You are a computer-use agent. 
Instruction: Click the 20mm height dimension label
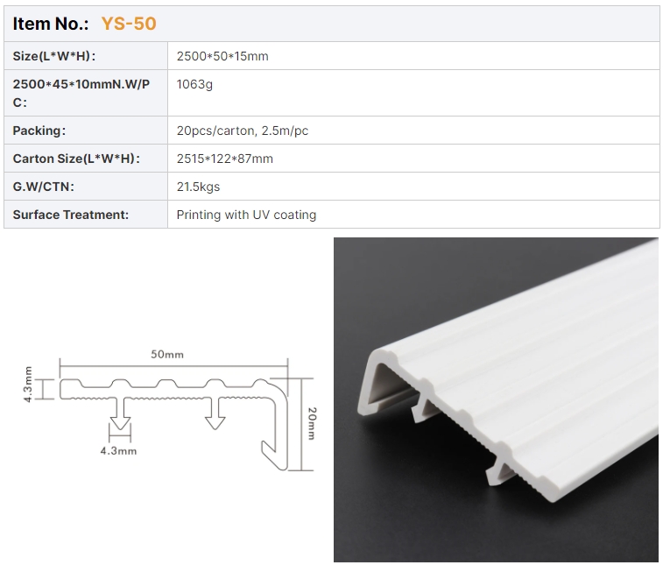pyautogui.click(x=312, y=424)
